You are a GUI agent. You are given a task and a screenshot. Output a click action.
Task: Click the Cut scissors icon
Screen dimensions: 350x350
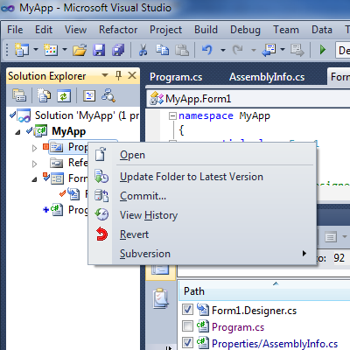[143, 50]
